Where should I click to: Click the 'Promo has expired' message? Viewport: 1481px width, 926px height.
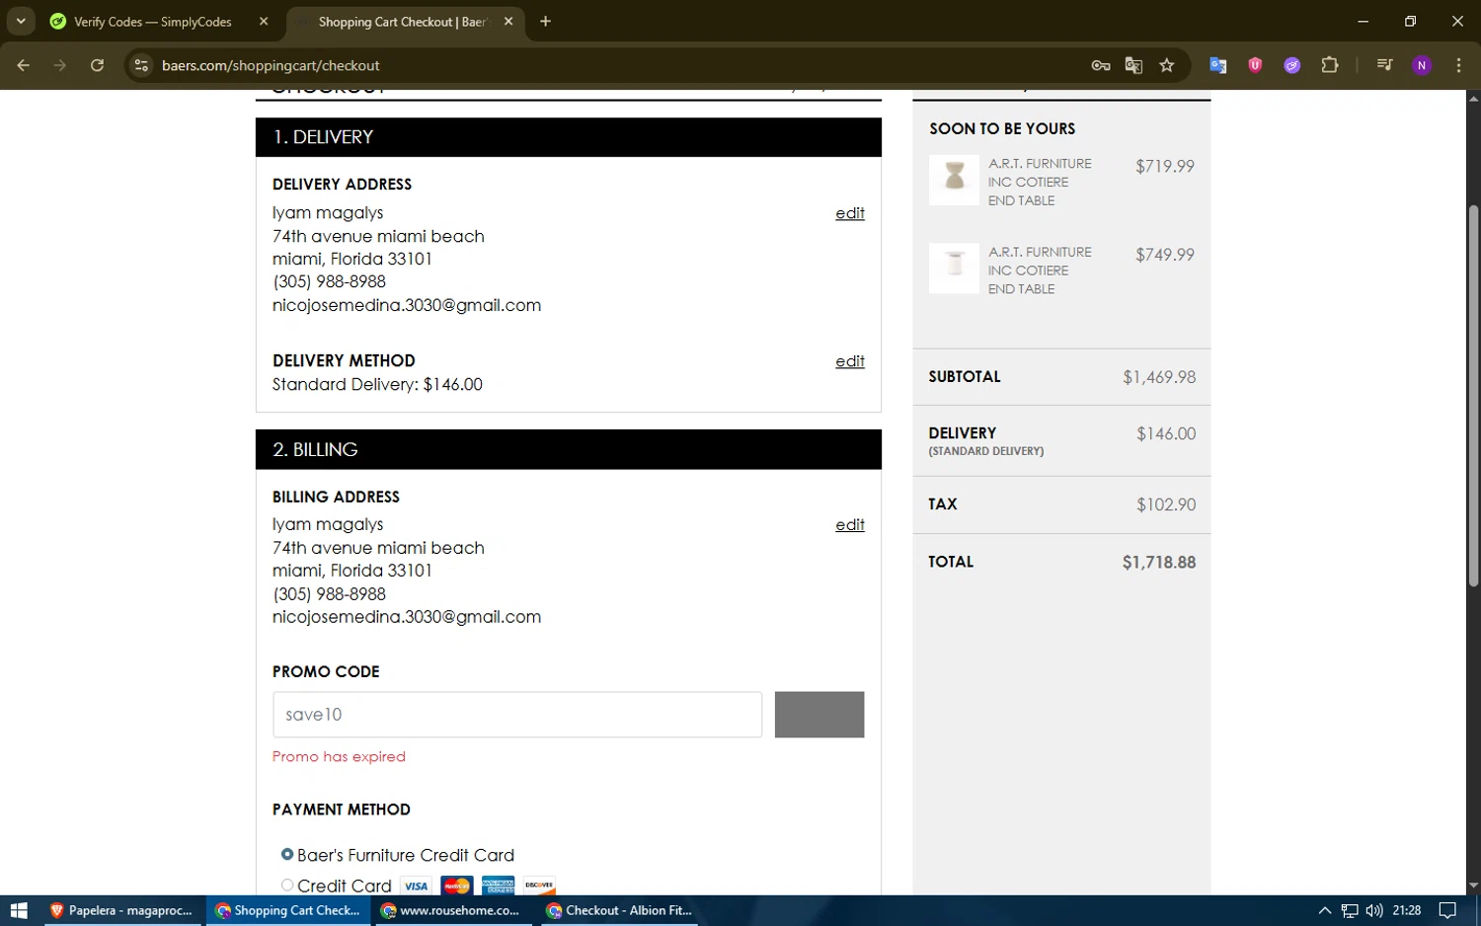[x=339, y=756]
